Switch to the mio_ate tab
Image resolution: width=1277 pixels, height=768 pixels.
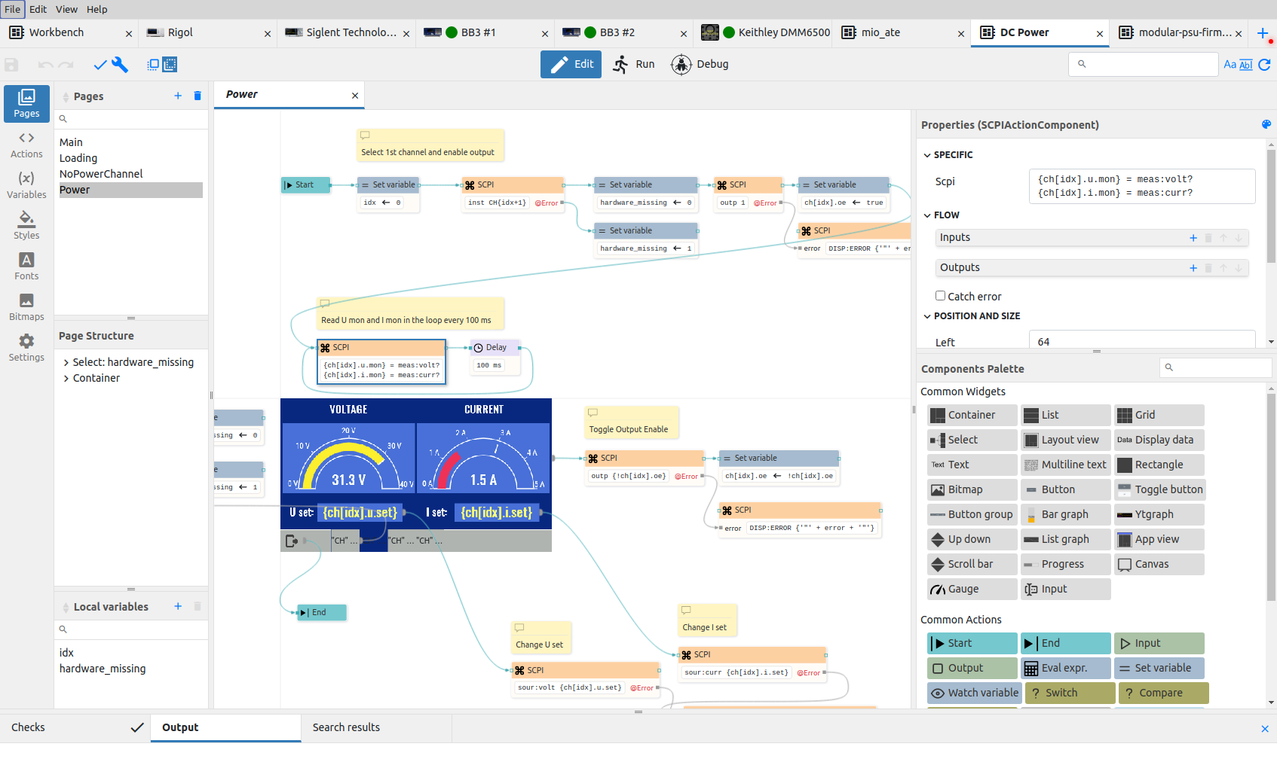pyautogui.click(x=880, y=32)
